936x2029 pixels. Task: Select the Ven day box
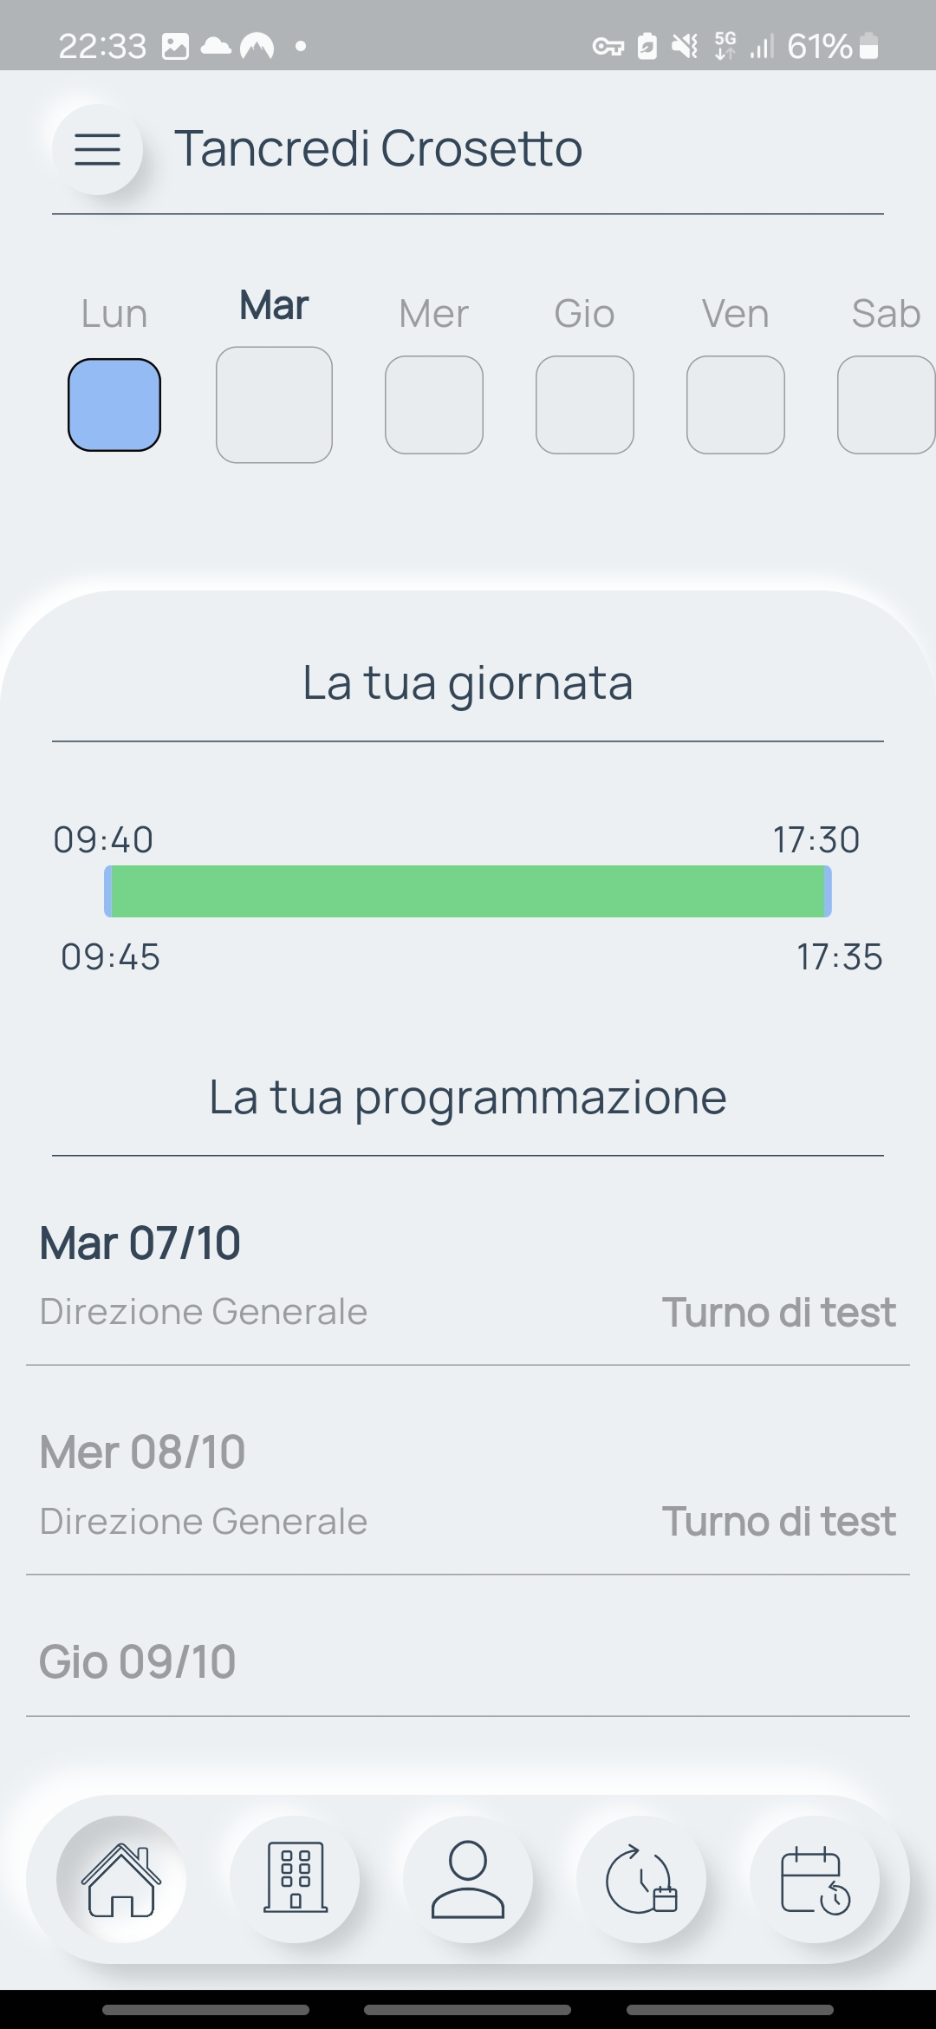736,405
